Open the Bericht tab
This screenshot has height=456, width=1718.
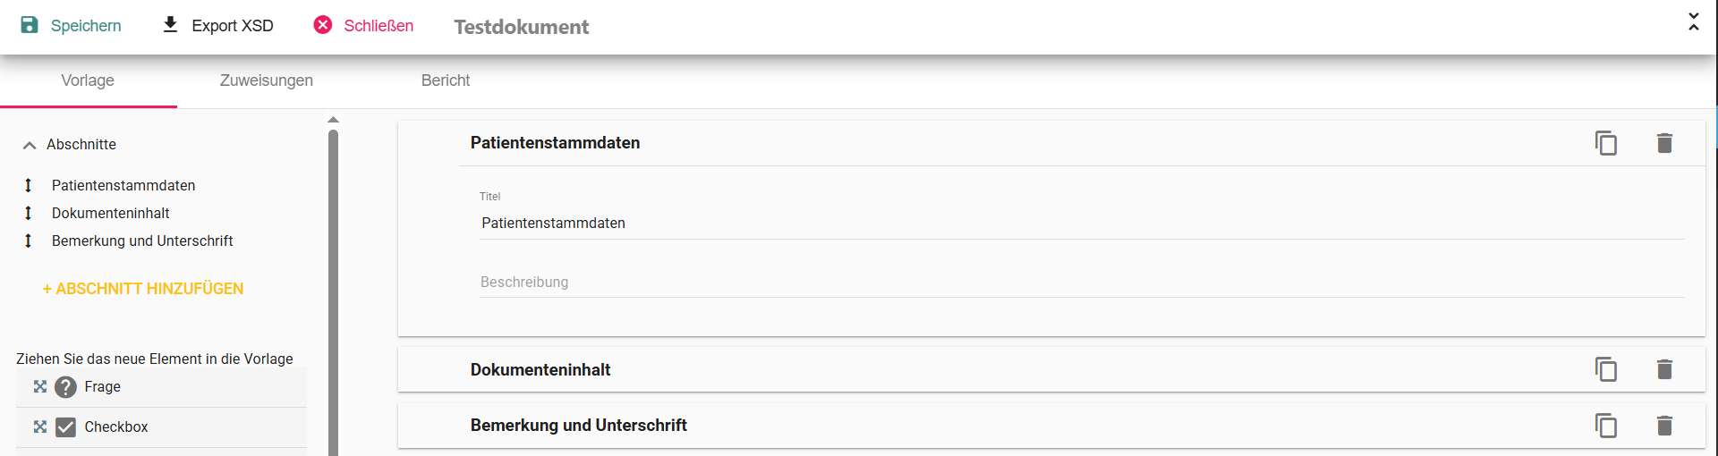[446, 80]
